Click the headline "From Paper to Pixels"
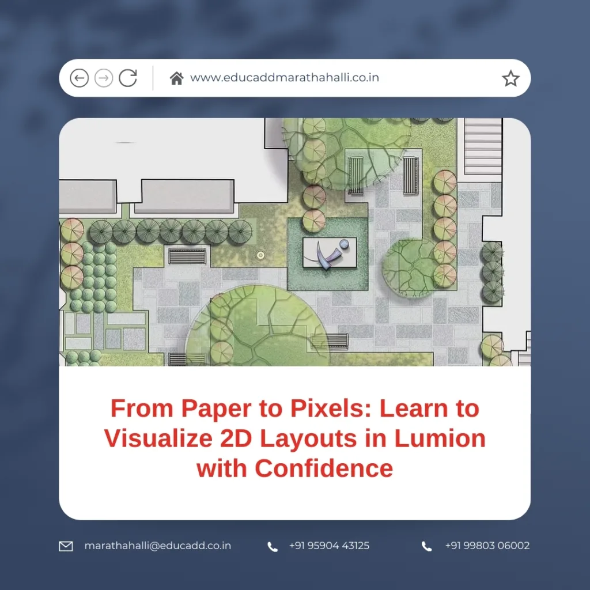 click(x=241, y=409)
